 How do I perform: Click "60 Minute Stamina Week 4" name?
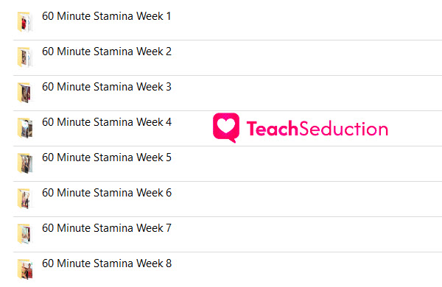pos(107,122)
